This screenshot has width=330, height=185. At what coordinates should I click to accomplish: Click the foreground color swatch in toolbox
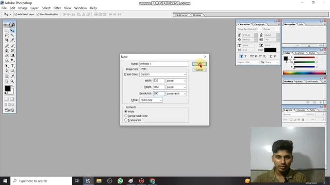tap(8, 88)
